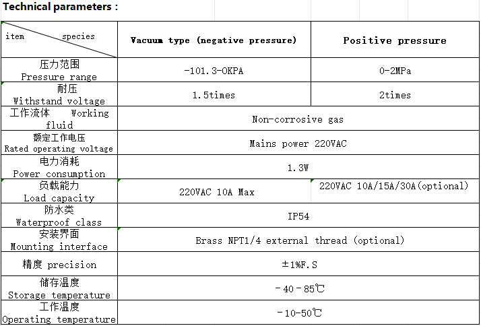Click the 'Pressure range' label cell
The height and width of the screenshot is (326, 481).
59,71
